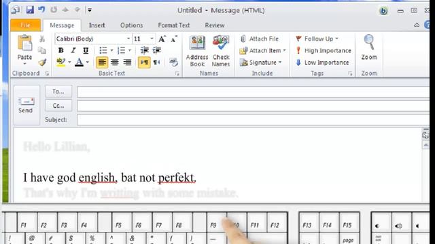435x244 pixels.
Task: Click the bullet list icon
Action: pos(103,50)
